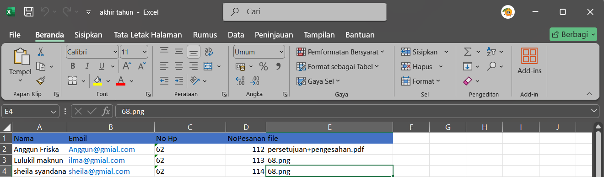The image size is (604, 177).
Task: Toggle Bold formatting
Action: coord(73,66)
